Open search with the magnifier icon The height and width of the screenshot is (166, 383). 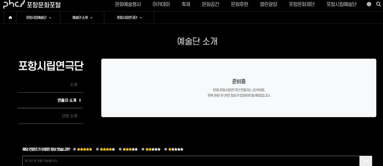[x=379, y=4]
